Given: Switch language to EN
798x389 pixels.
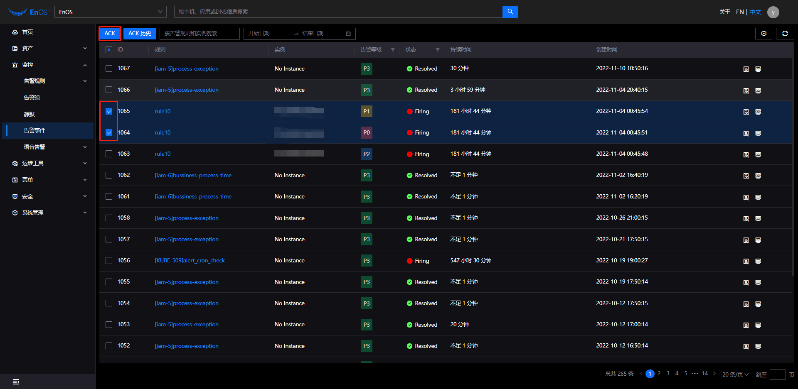Looking at the screenshot, I should [740, 12].
